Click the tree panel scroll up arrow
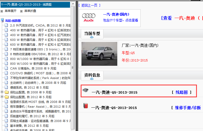The width and height of the screenshot is (203, 131). coord(73,4)
